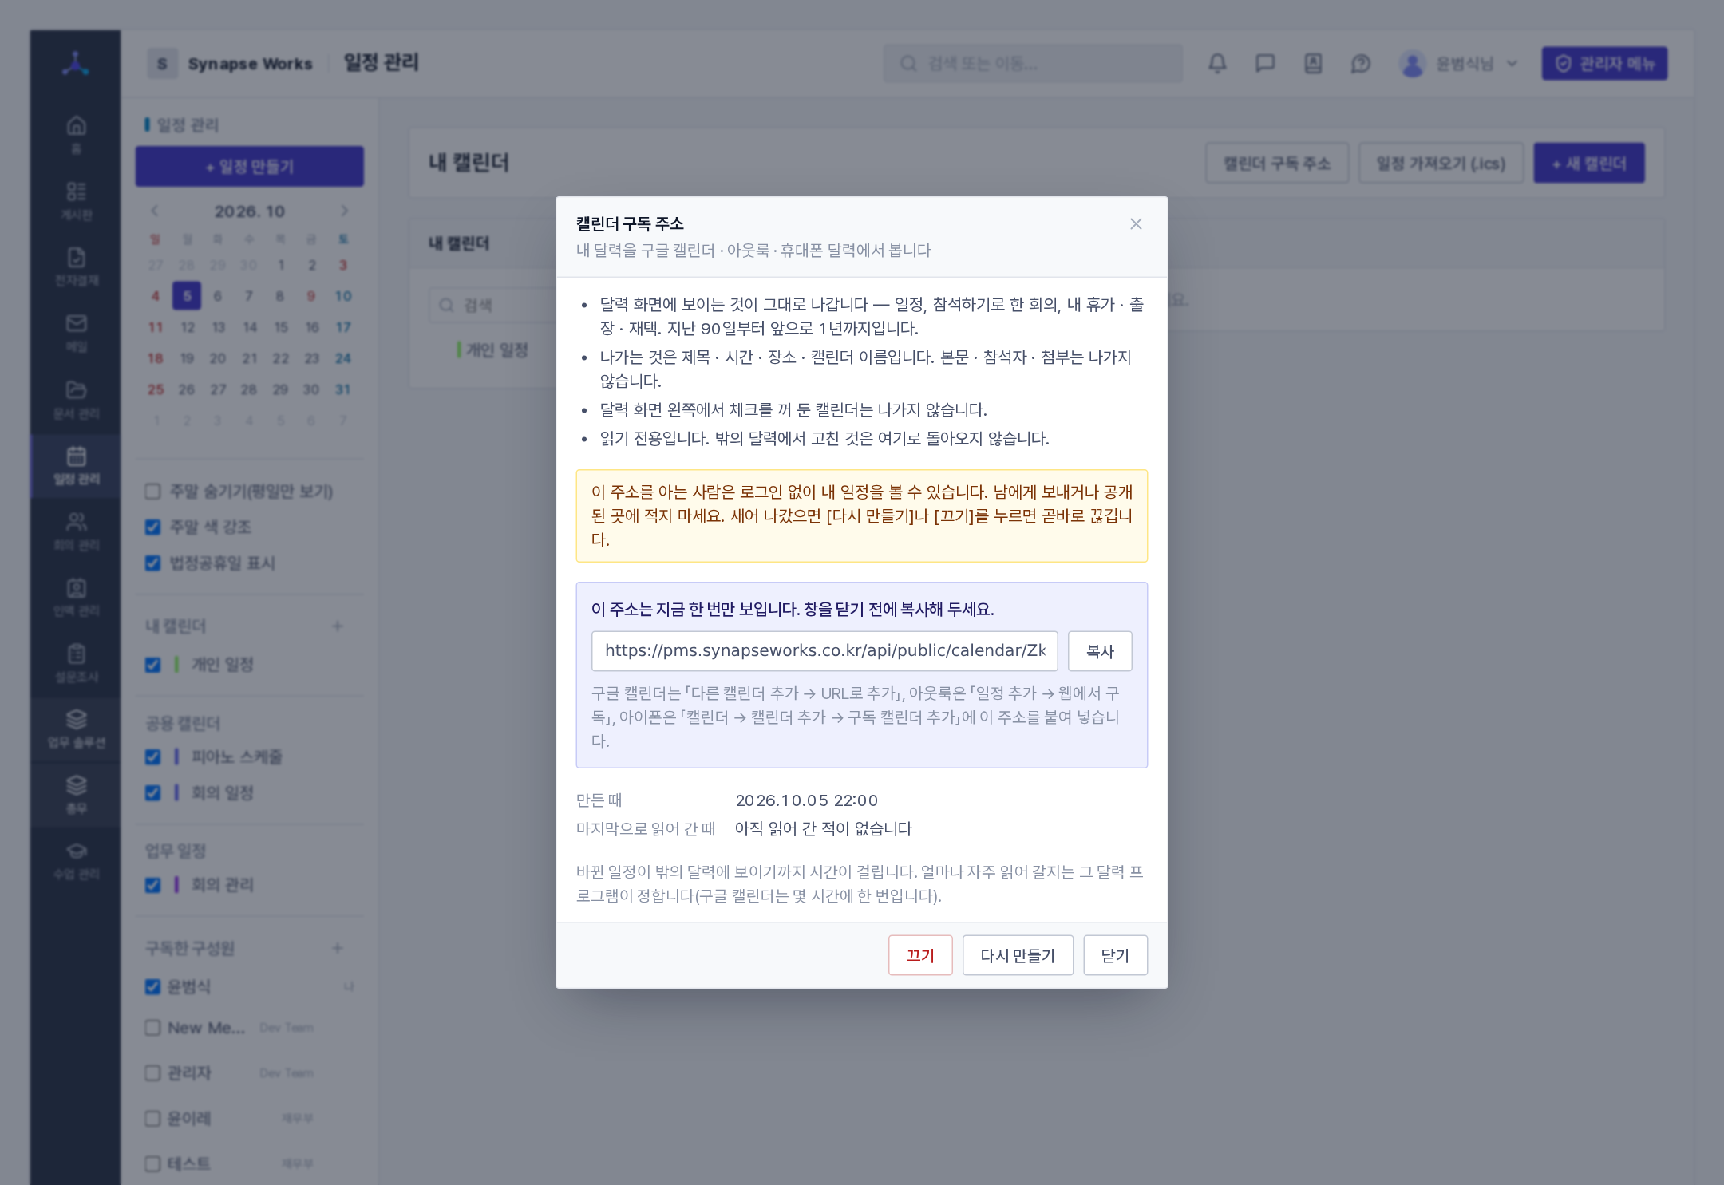Toggle 법정공휴일 표시 checkbox
Viewport: 1724px width, 1185px height.
pos(152,563)
